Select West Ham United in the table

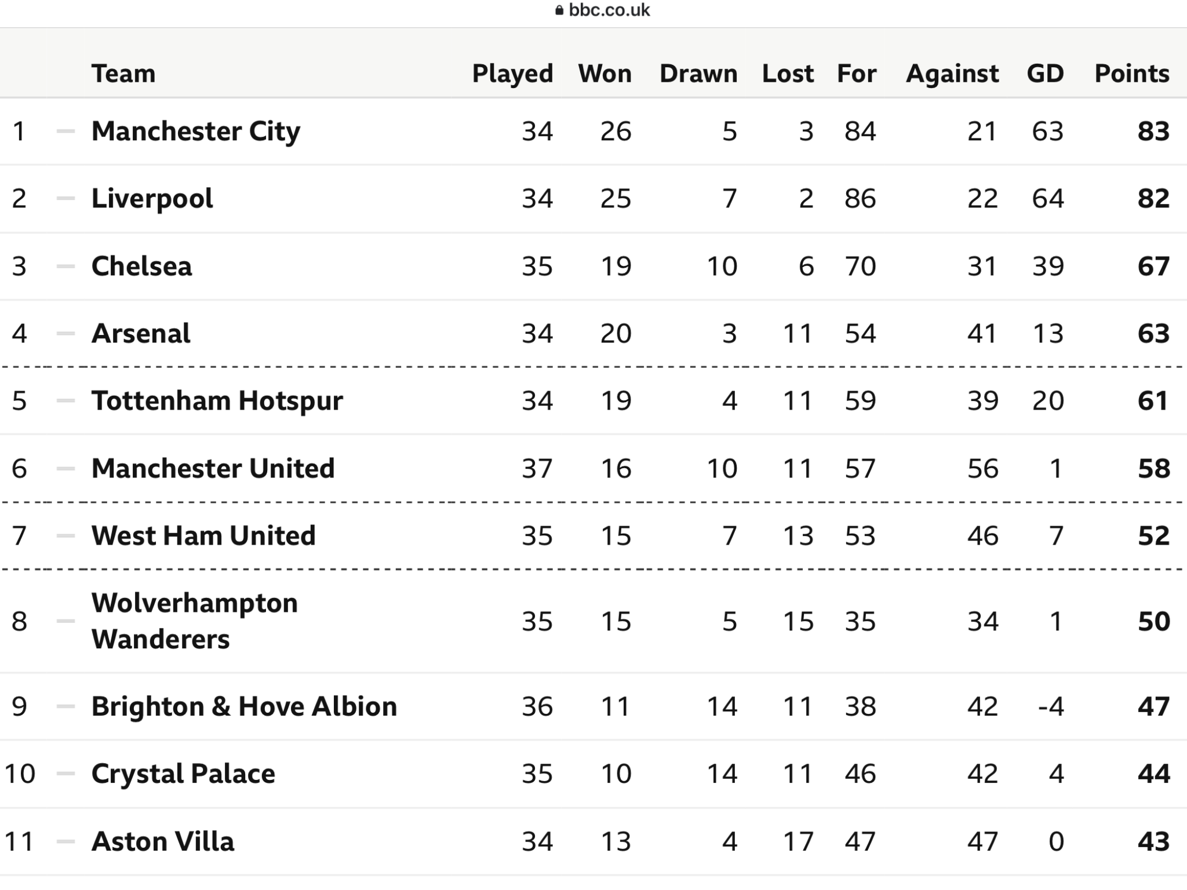pyautogui.click(x=203, y=535)
